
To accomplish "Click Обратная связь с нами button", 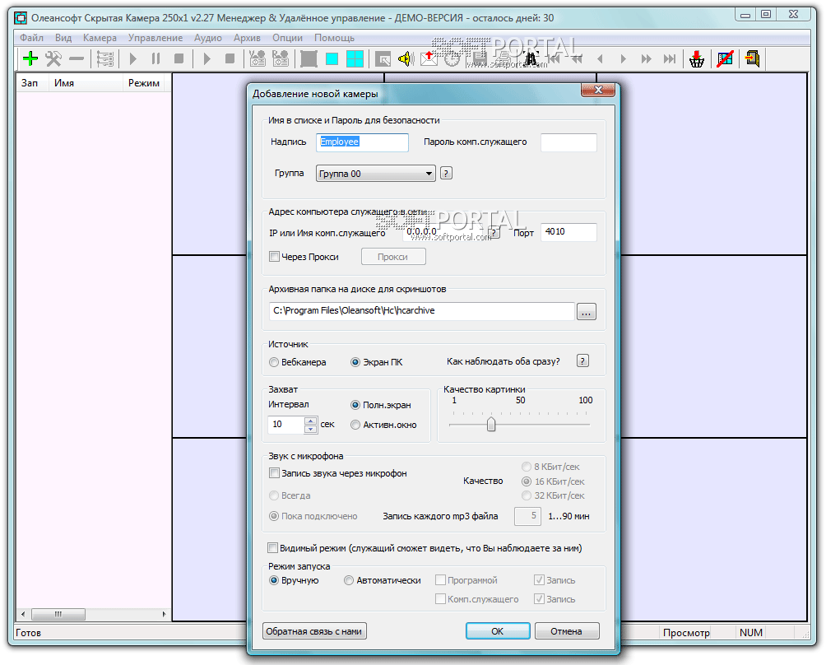I will pyautogui.click(x=314, y=630).
